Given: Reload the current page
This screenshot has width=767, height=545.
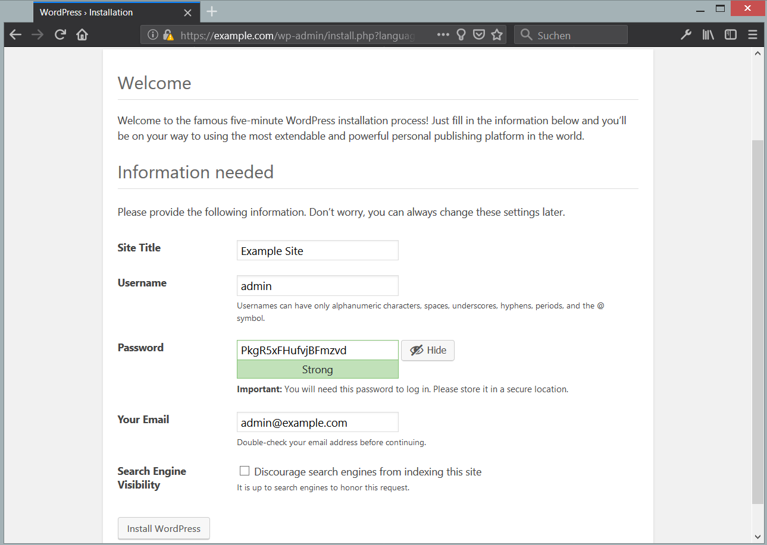Looking at the screenshot, I should click(60, 35).
